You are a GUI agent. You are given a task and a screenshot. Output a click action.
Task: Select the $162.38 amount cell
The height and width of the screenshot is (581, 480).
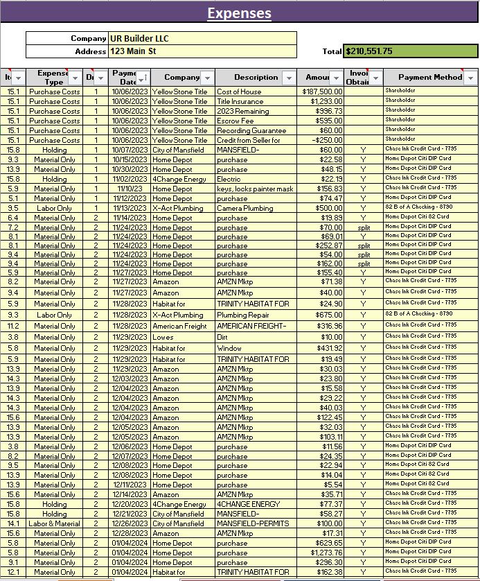[x=321, y=572]
